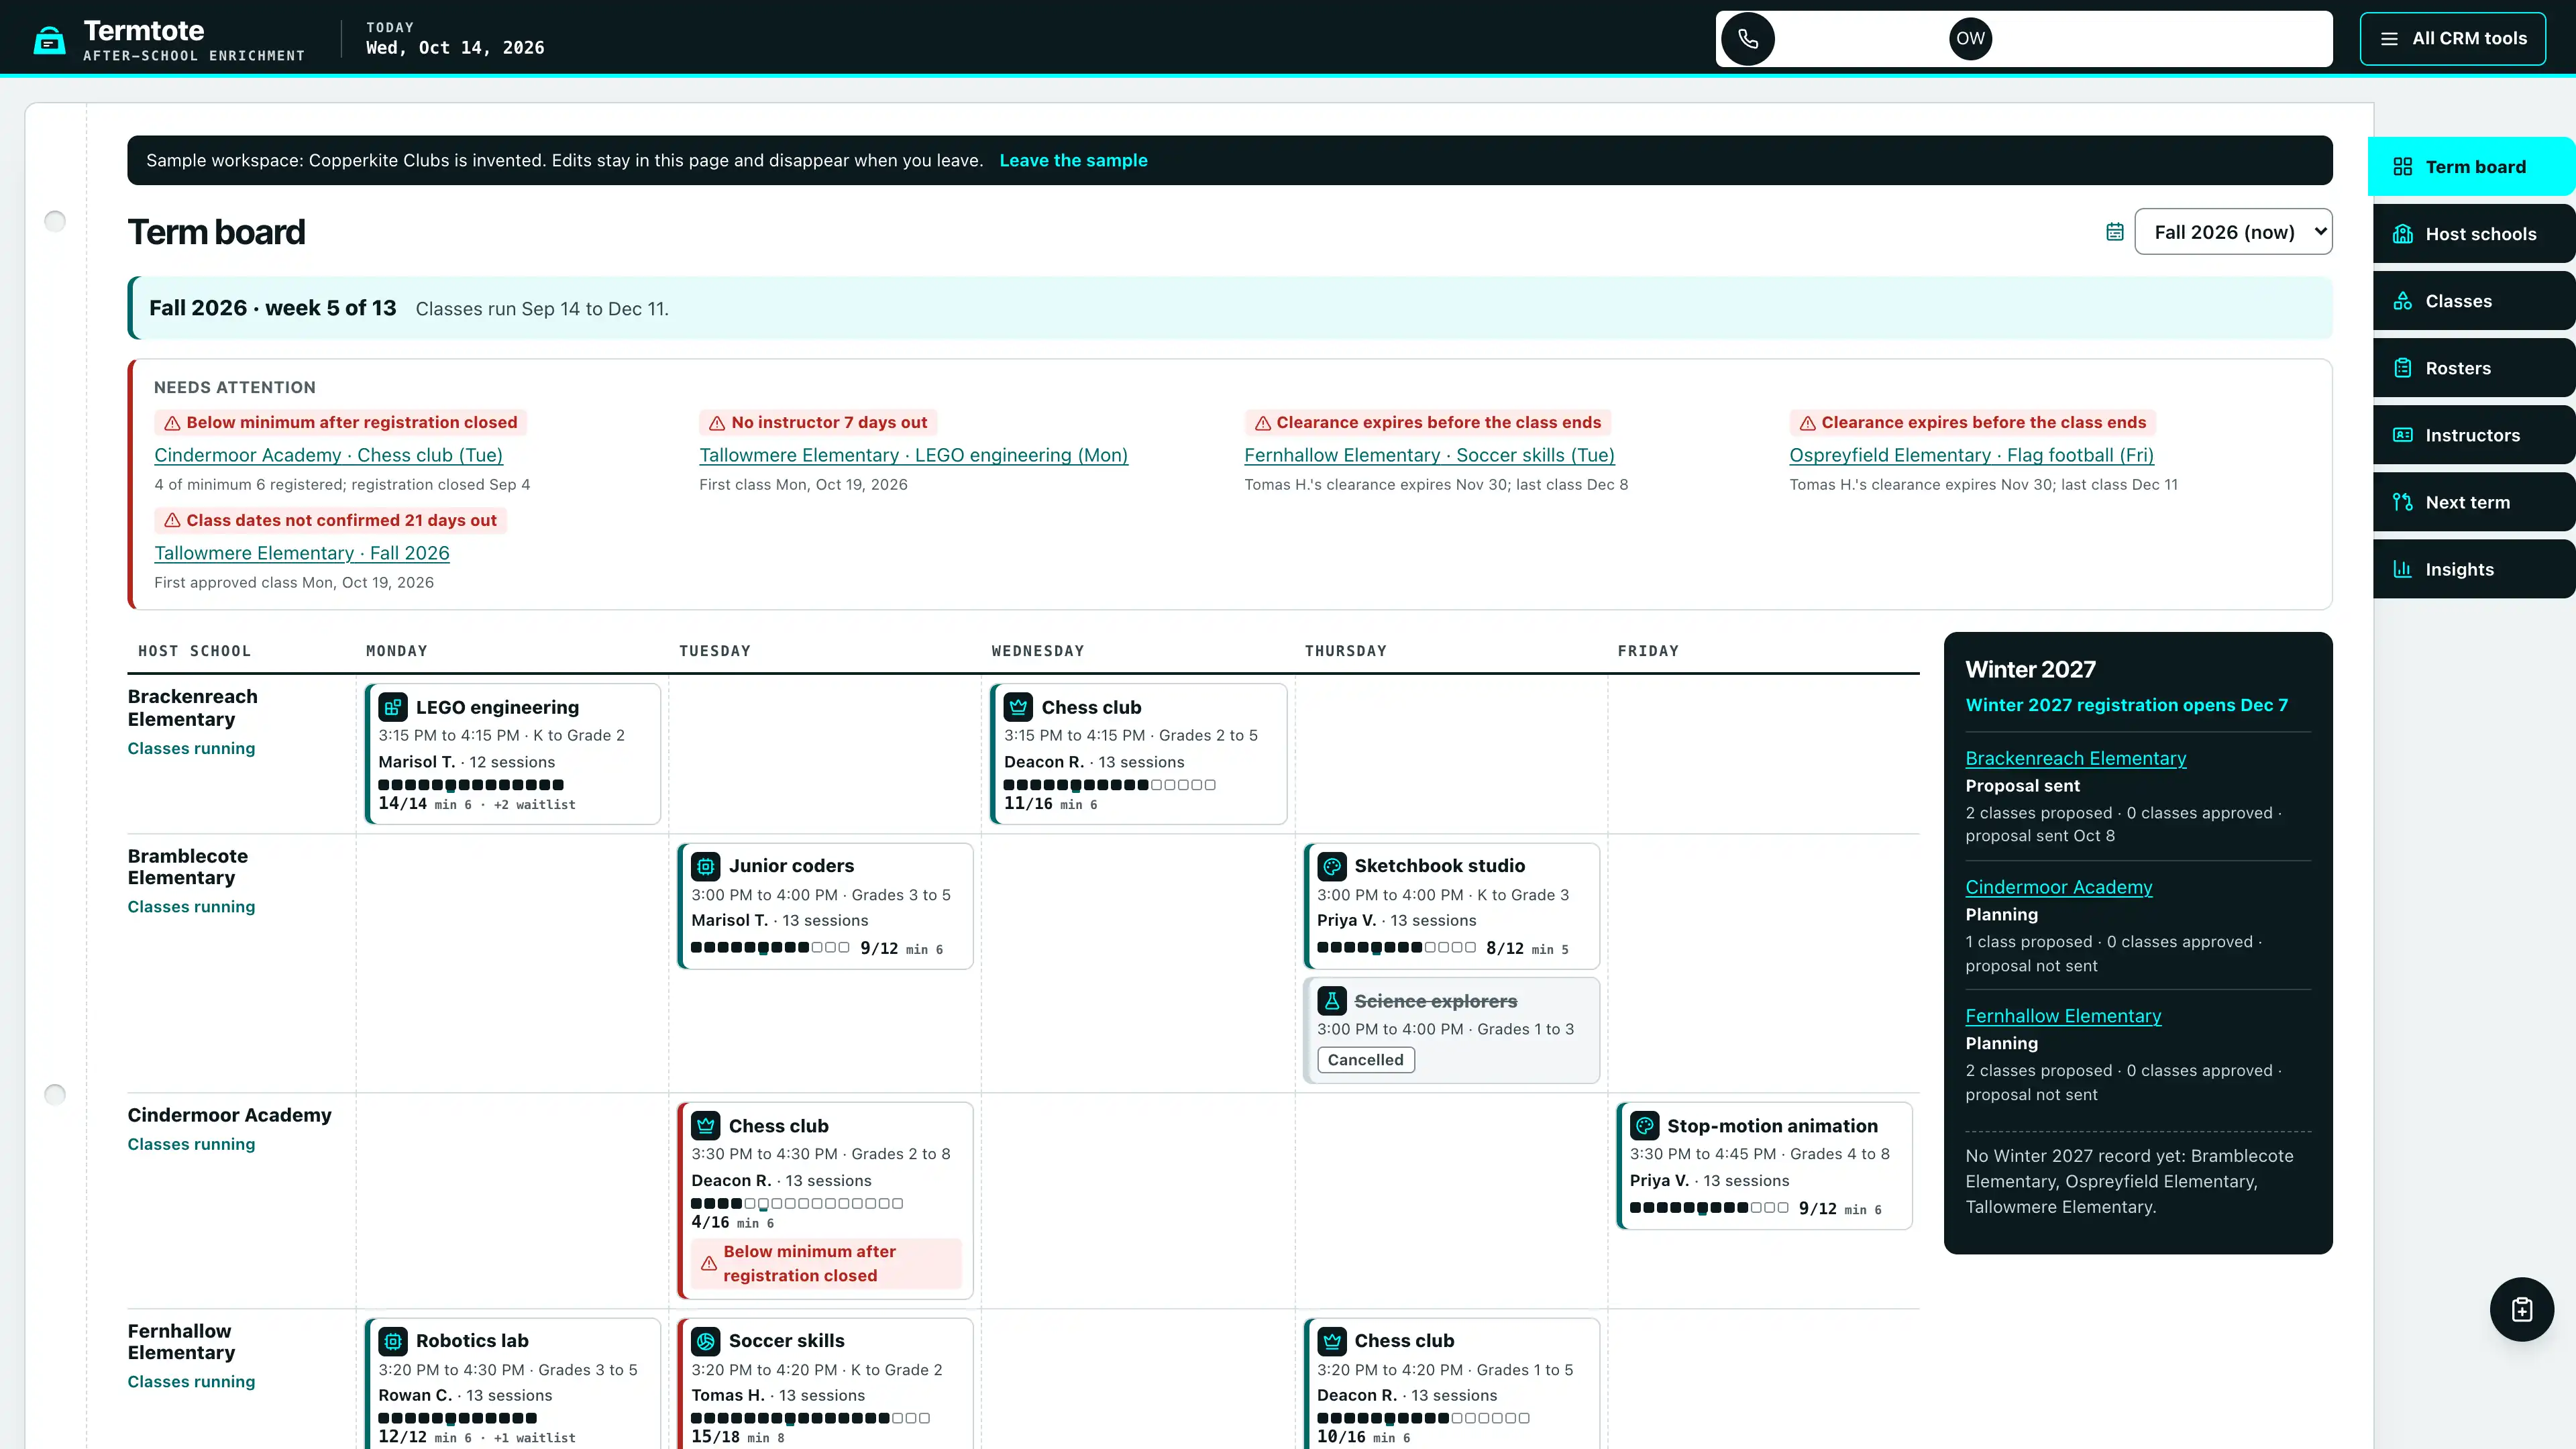Click Fernhallow Thursday Chess club crown icon

(1331, 1341)
